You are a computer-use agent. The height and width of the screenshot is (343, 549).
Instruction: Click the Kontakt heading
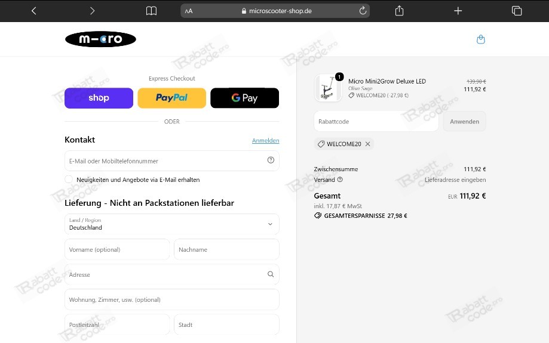tap(80, 140)
